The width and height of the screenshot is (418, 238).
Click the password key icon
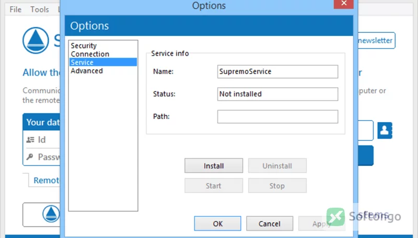[30, 157]
